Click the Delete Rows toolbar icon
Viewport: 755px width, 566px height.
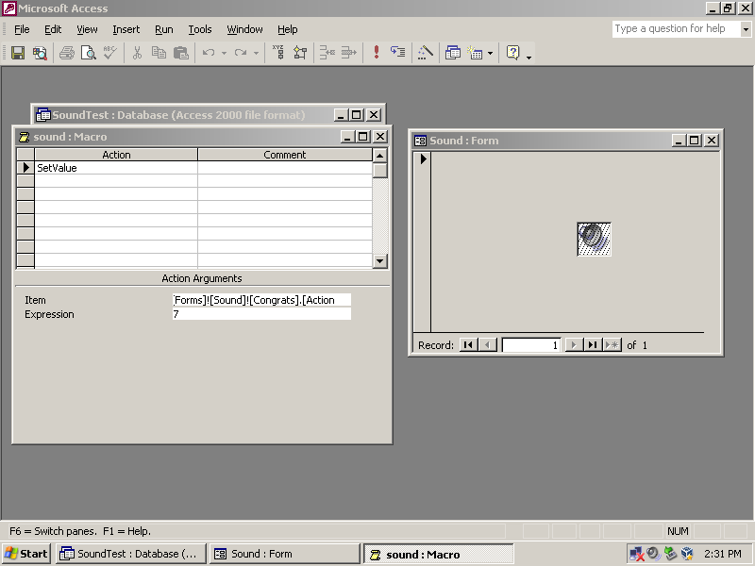pos(349,53)
